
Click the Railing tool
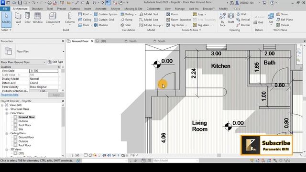pos(127,14)
